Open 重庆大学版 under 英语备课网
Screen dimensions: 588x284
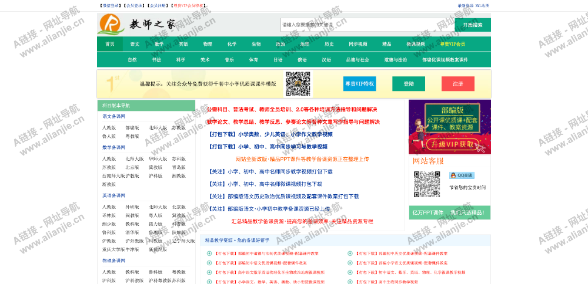[x=113, y=249]
